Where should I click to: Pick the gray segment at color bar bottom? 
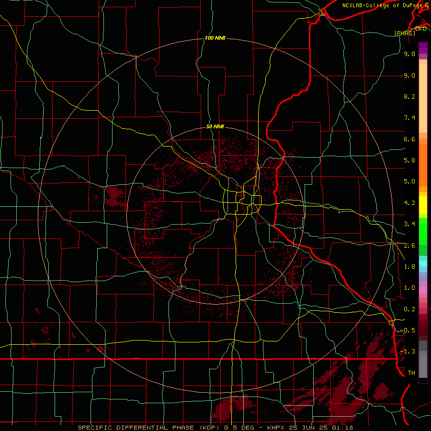pyautogui.click(x=423, y=367)
